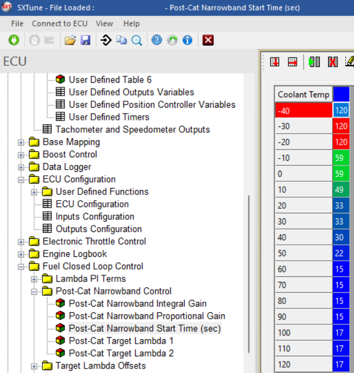The width and height of the screenshot is (354, 373).
Task: Click the ECU tree vertical scrollbar
Action: (249, 274)
